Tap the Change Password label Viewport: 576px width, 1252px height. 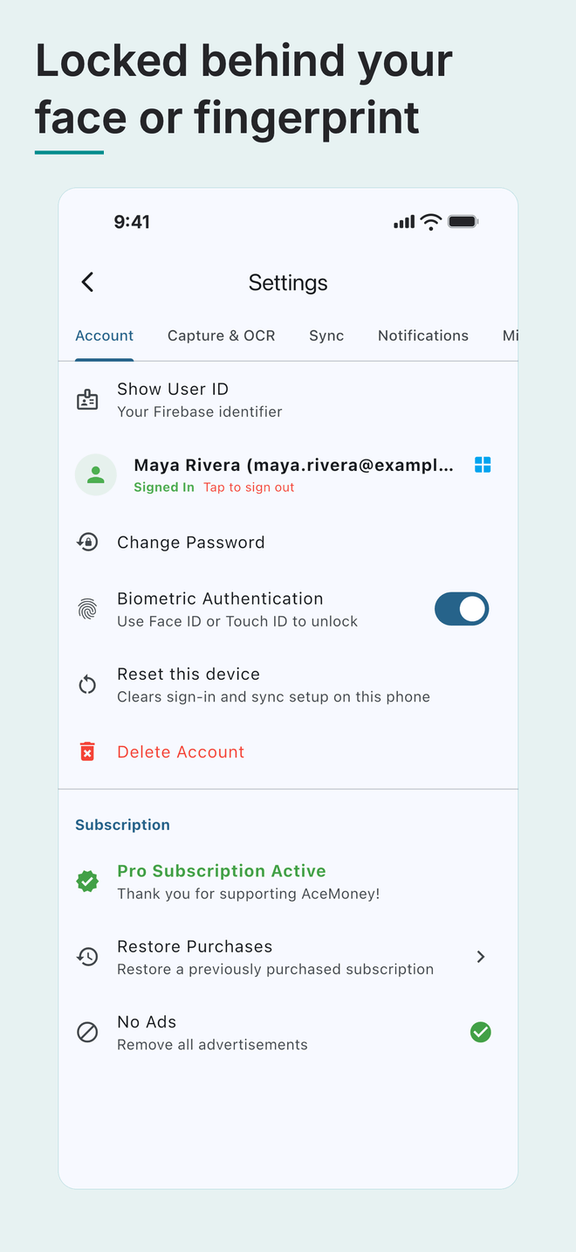coord(191,543)
